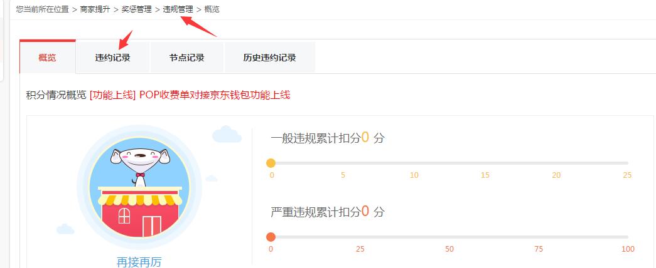Click the small cloud left of shop

pyautogui.click(x=65, y=229)
